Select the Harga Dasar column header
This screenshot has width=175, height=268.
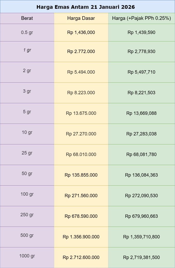[81, 18]
